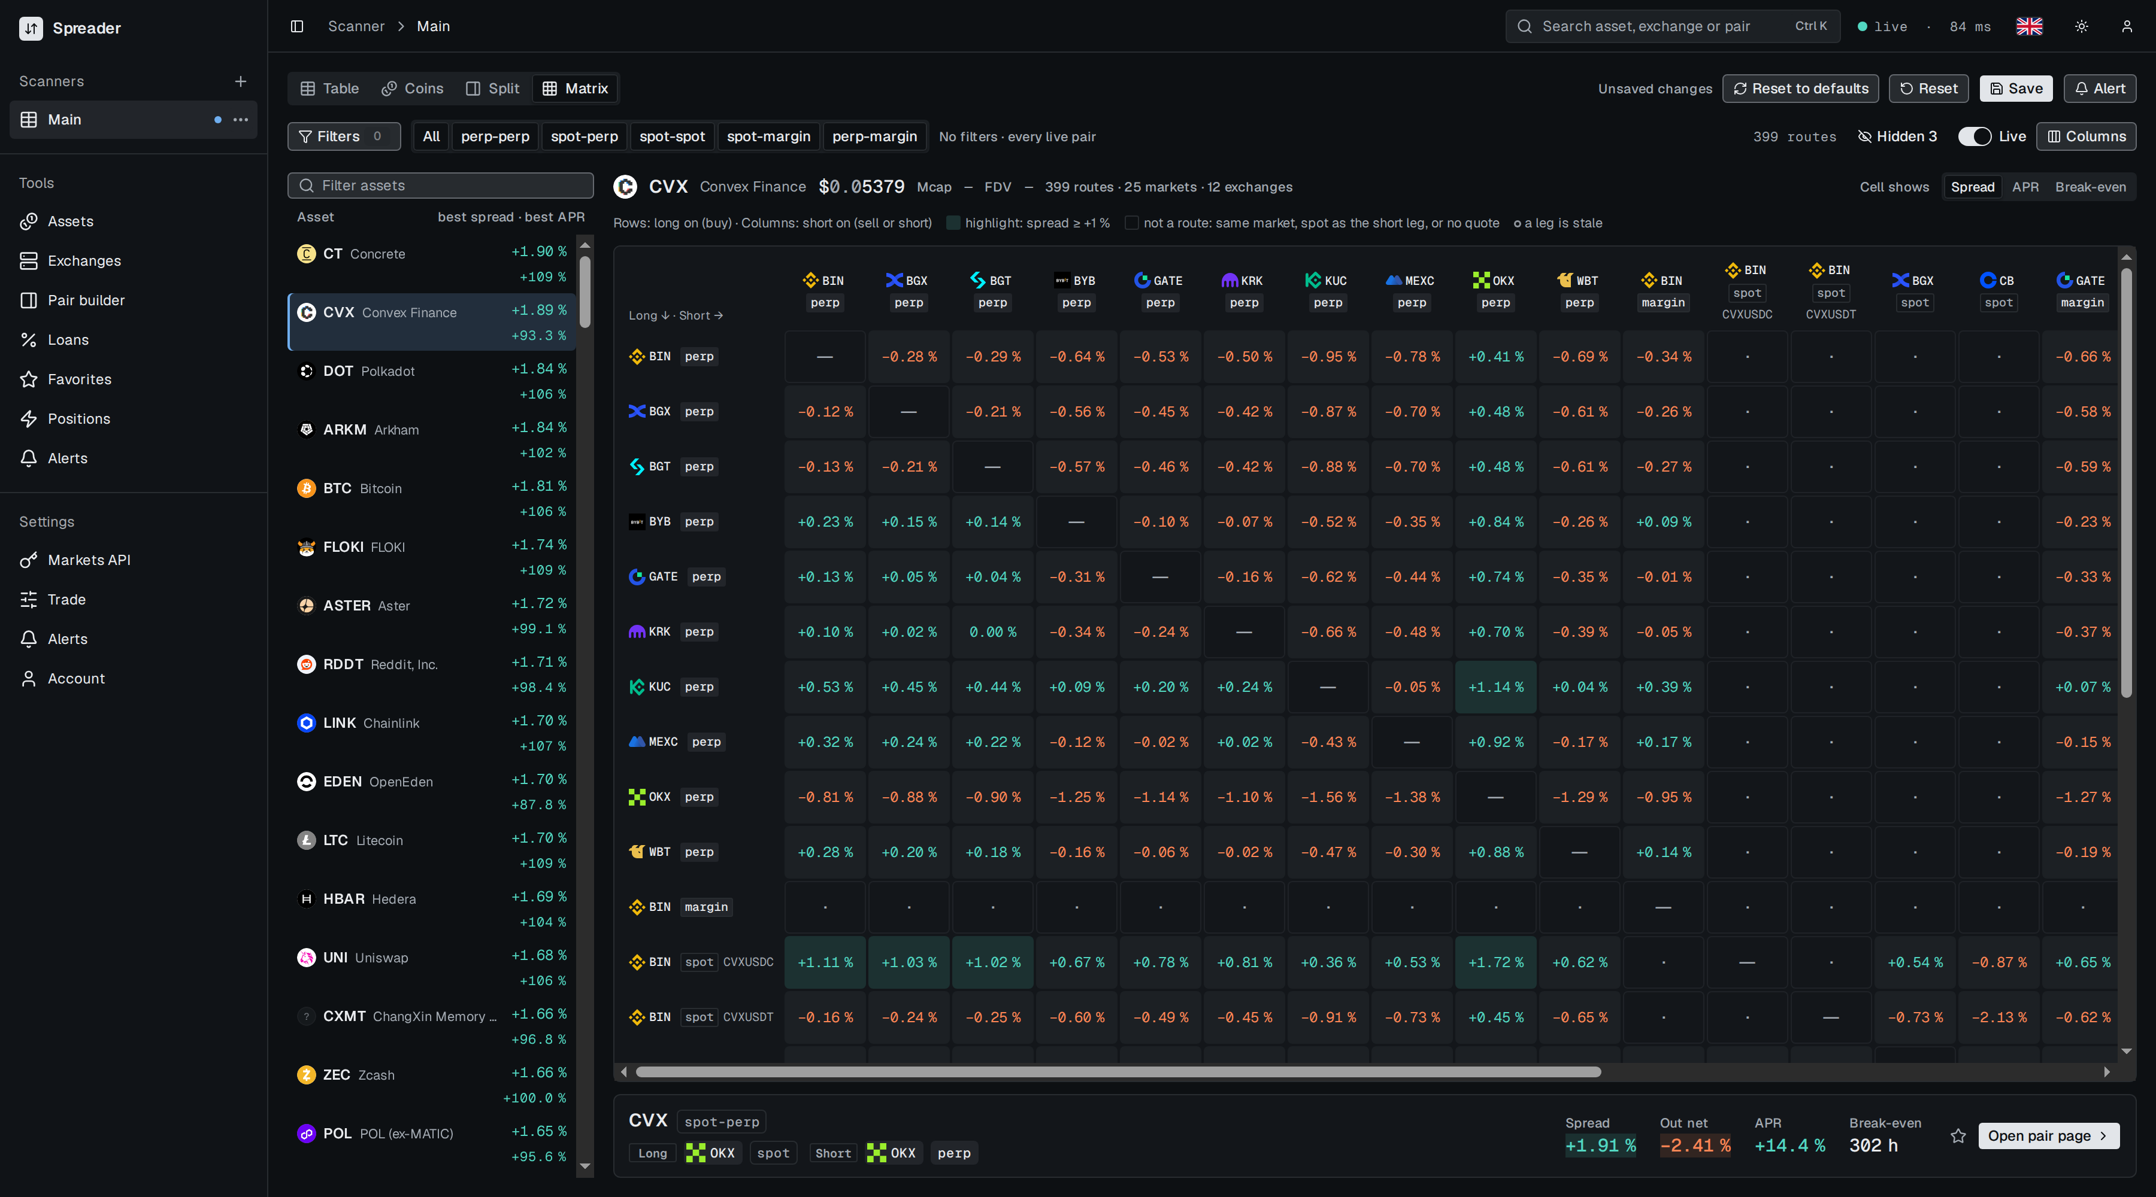Save the scanner changes
Viewport: 2156px width, 1197px height.
pos(2015,89)
